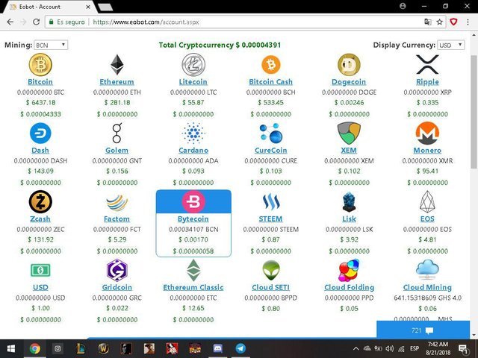Image resolution: width=478 pixels, height=358 pixels.
Task: Select the Eobot - Account browser tab
Action: pos(49,7)
